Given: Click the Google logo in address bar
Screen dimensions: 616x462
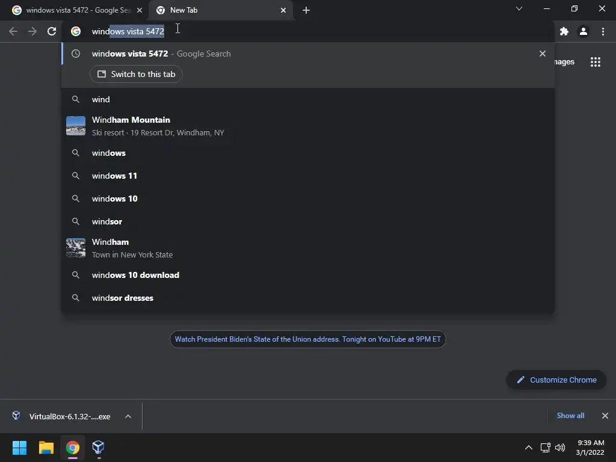Looking at the screenshot, I should click(76, 31).
